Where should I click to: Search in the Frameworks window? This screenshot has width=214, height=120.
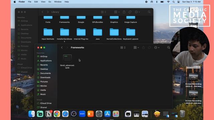169,47
